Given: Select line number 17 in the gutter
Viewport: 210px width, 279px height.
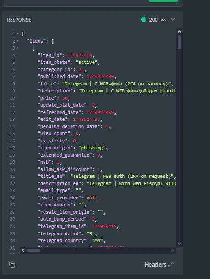Looking at the screenshot, I should coord(12,148).
